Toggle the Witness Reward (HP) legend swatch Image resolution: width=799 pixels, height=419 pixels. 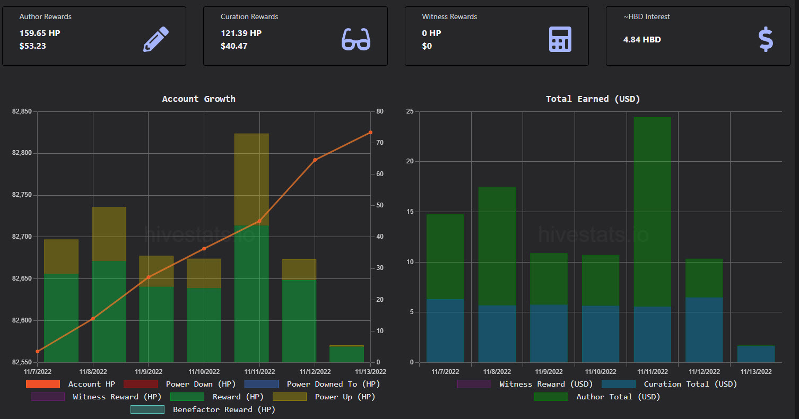(x=47, y=397)
